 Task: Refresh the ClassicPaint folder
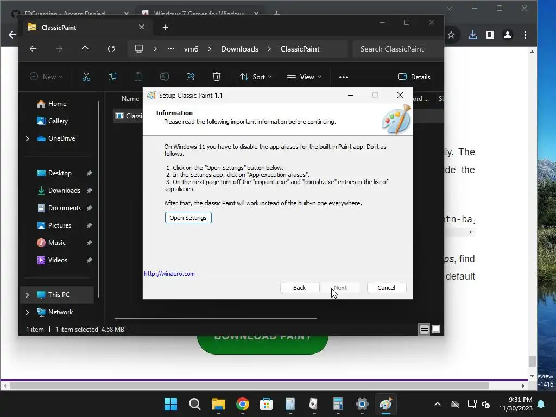[111, 49]
